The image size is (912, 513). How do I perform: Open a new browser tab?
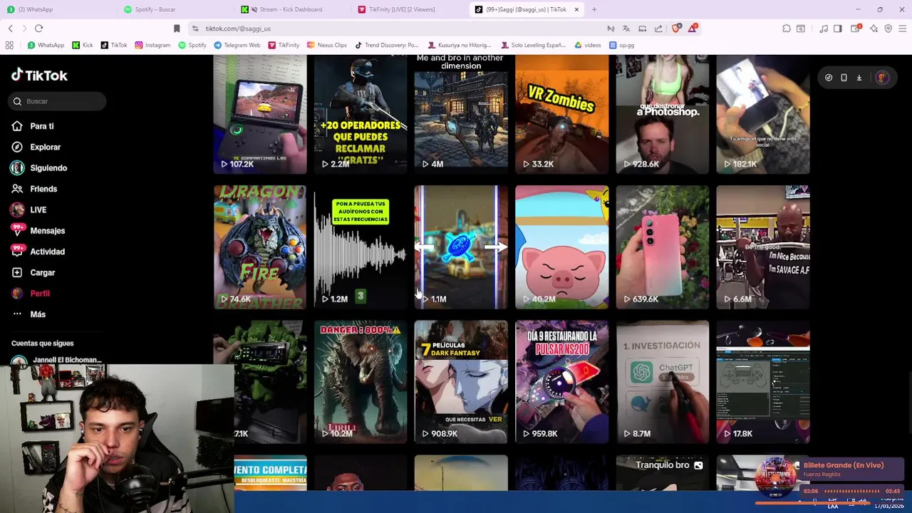tap(594, 9)
